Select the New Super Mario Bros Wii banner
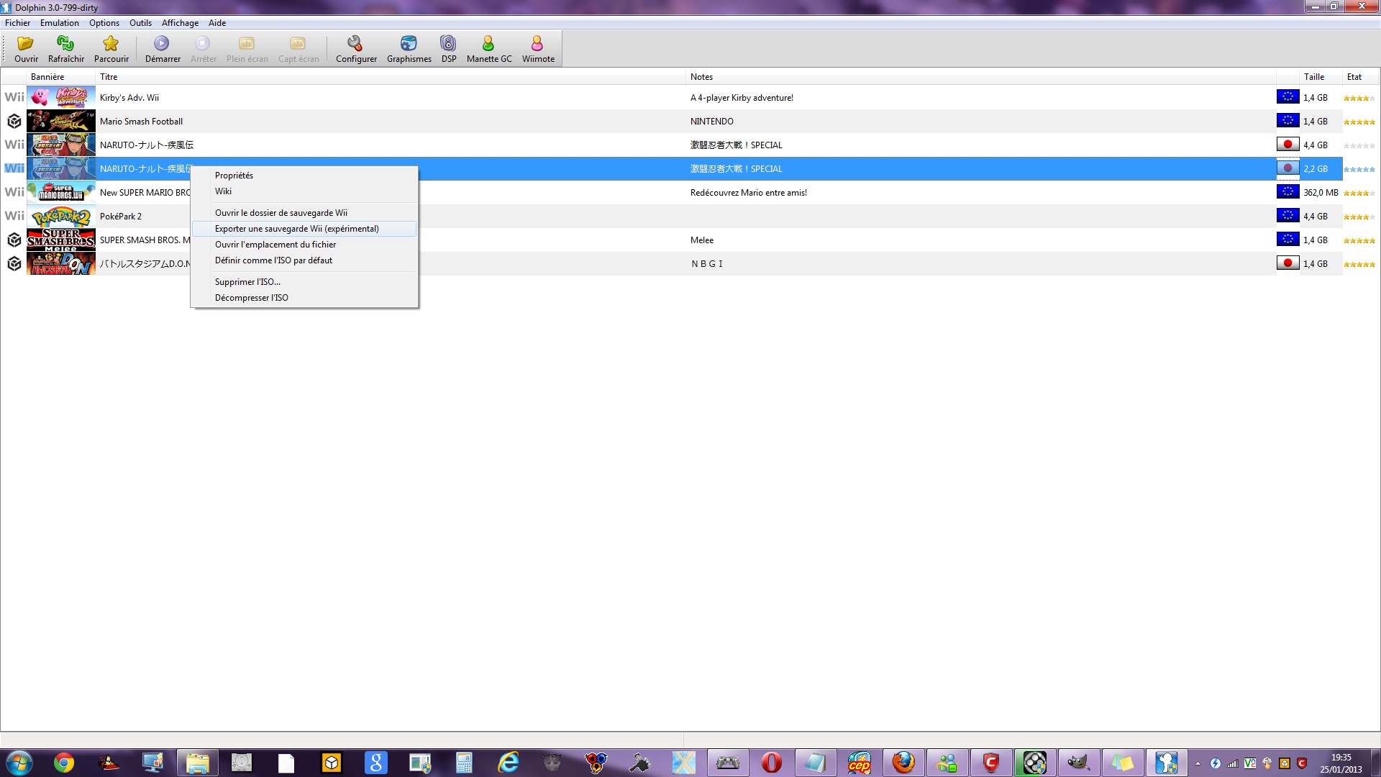The width and height of the screenshot is (1381, 777). pos(61,192)
